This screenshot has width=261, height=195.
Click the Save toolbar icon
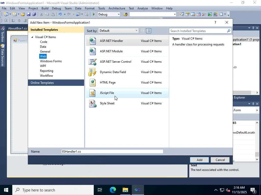(29, 14)
